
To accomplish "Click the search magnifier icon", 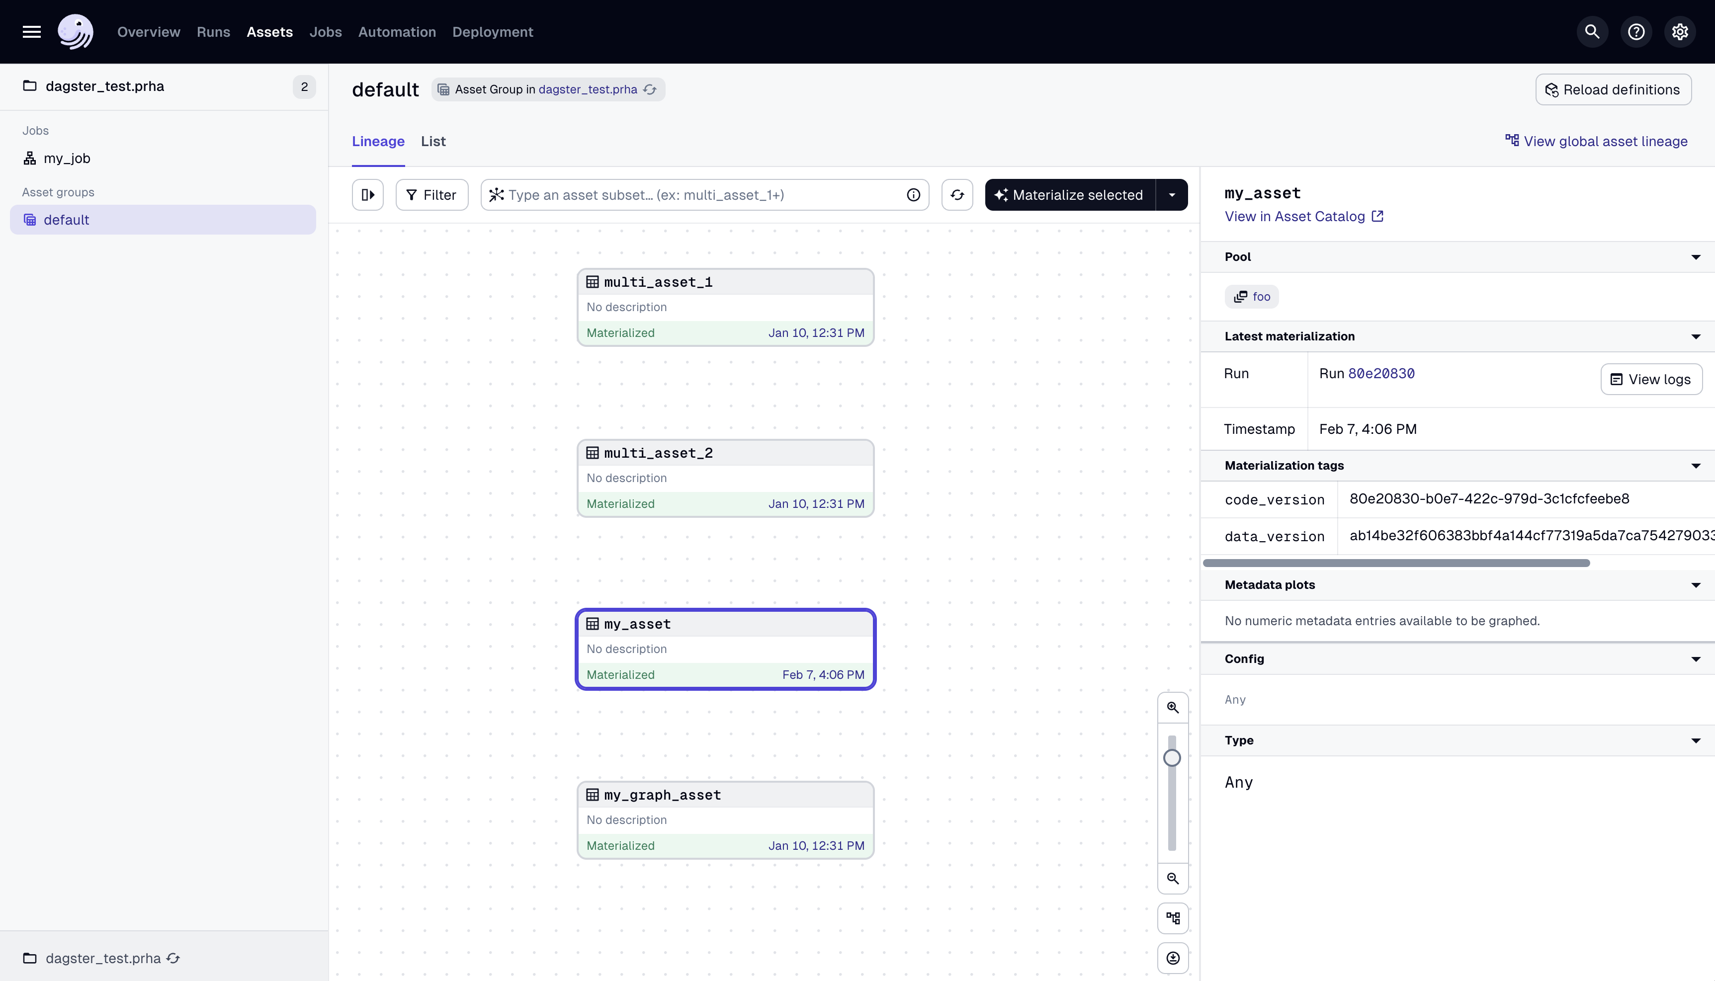I will 1592,32.
